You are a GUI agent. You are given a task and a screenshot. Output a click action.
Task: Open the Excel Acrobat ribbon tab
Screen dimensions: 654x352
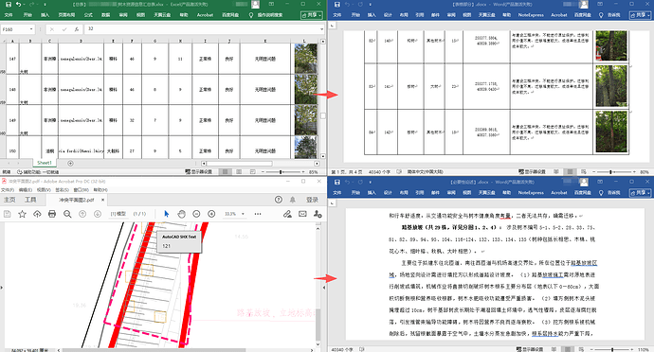[205, 15]
